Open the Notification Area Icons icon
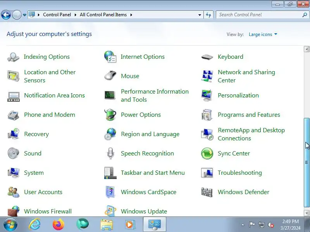This screenshot has height=232, width=310. pos(13,97)
